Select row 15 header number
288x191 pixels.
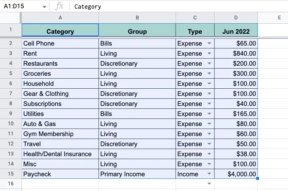point(11,174)
